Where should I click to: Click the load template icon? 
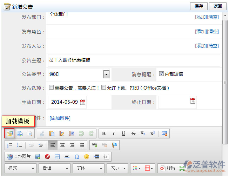[x=9, y=133]
